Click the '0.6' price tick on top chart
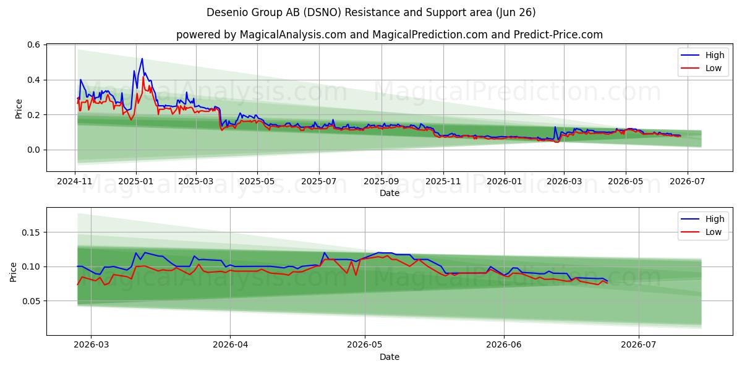Image resolution: width=742 pixels, height=371 pixels. [33, 45]
